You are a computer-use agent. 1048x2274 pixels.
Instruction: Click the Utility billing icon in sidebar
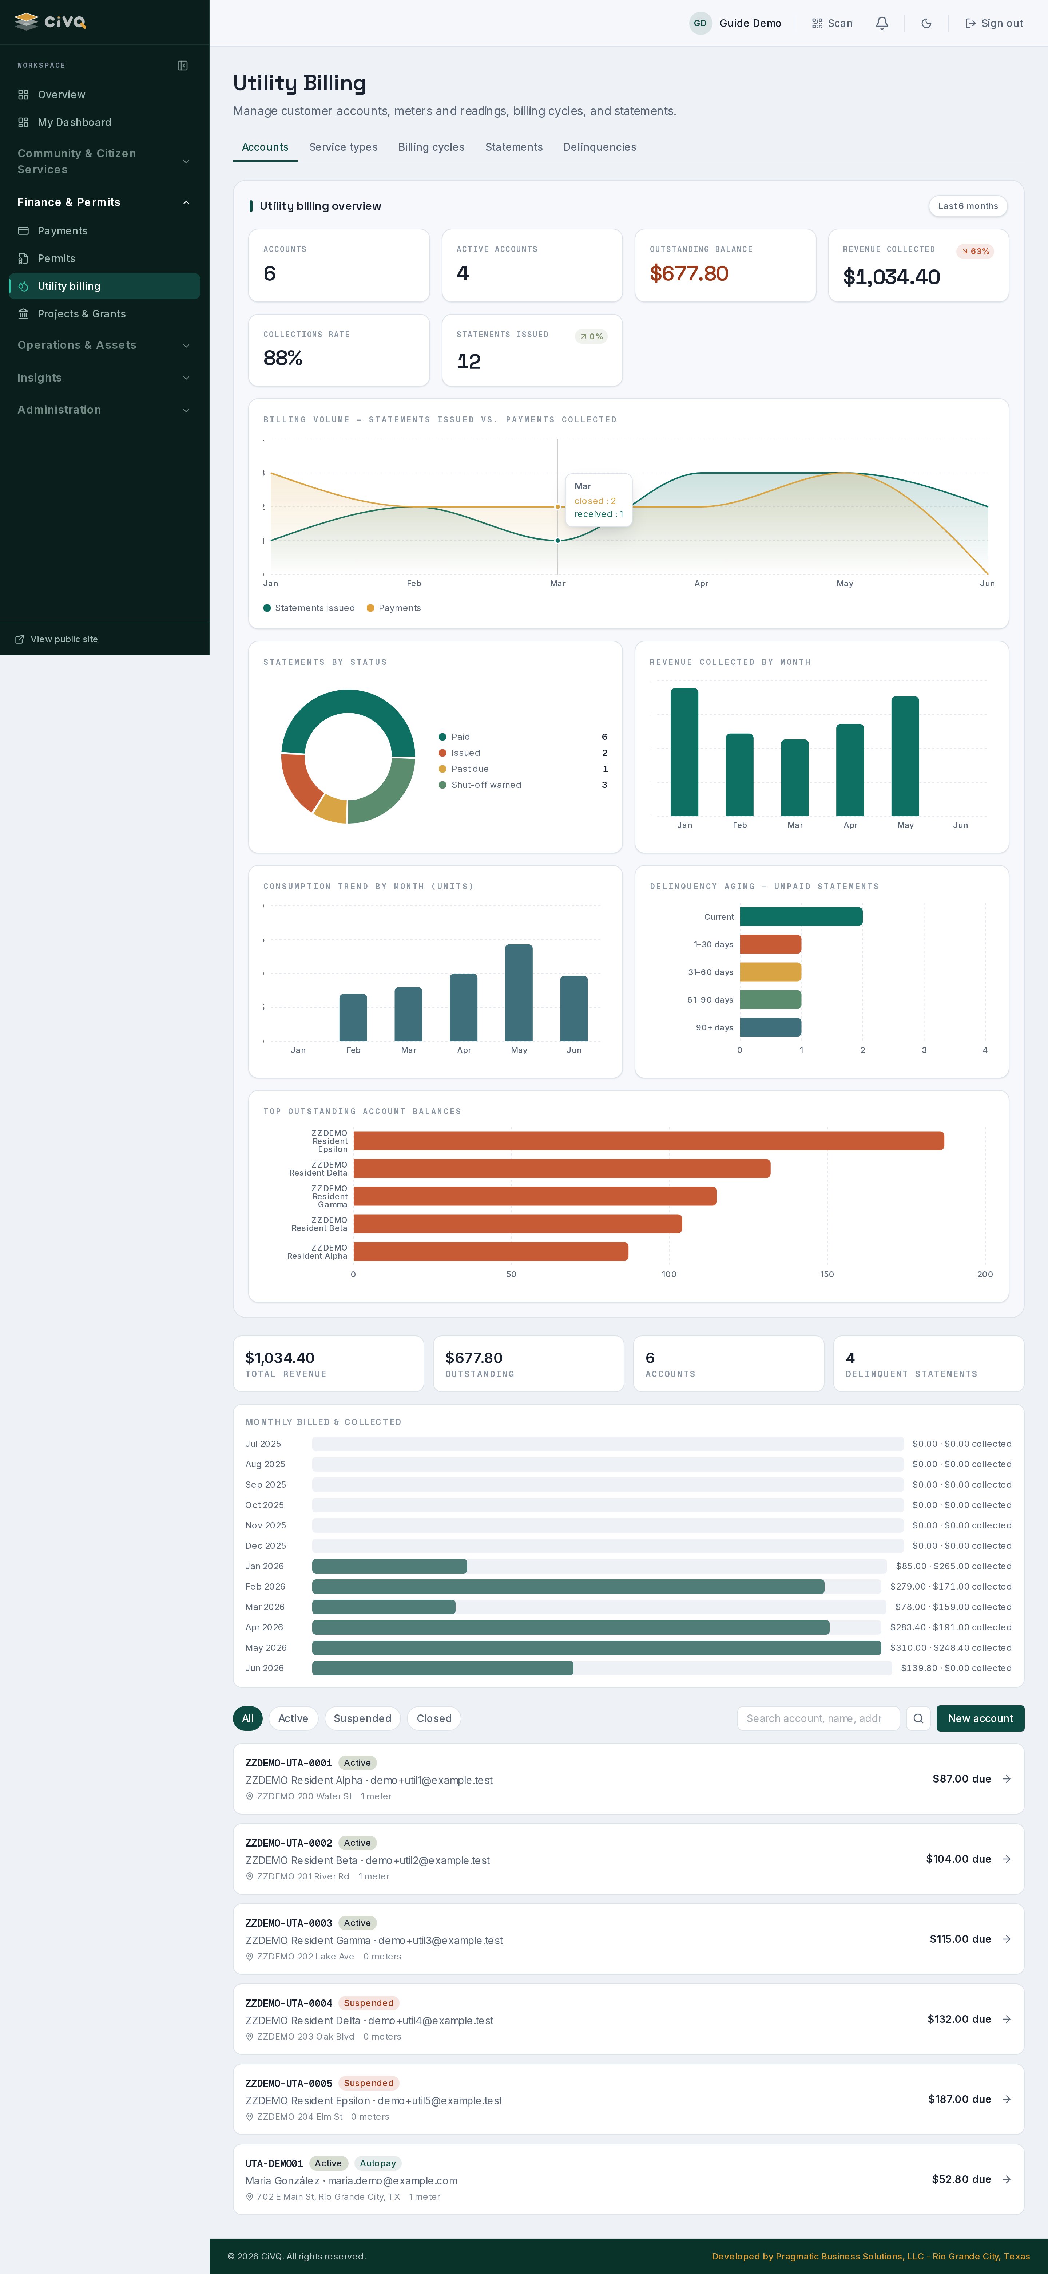24,286
